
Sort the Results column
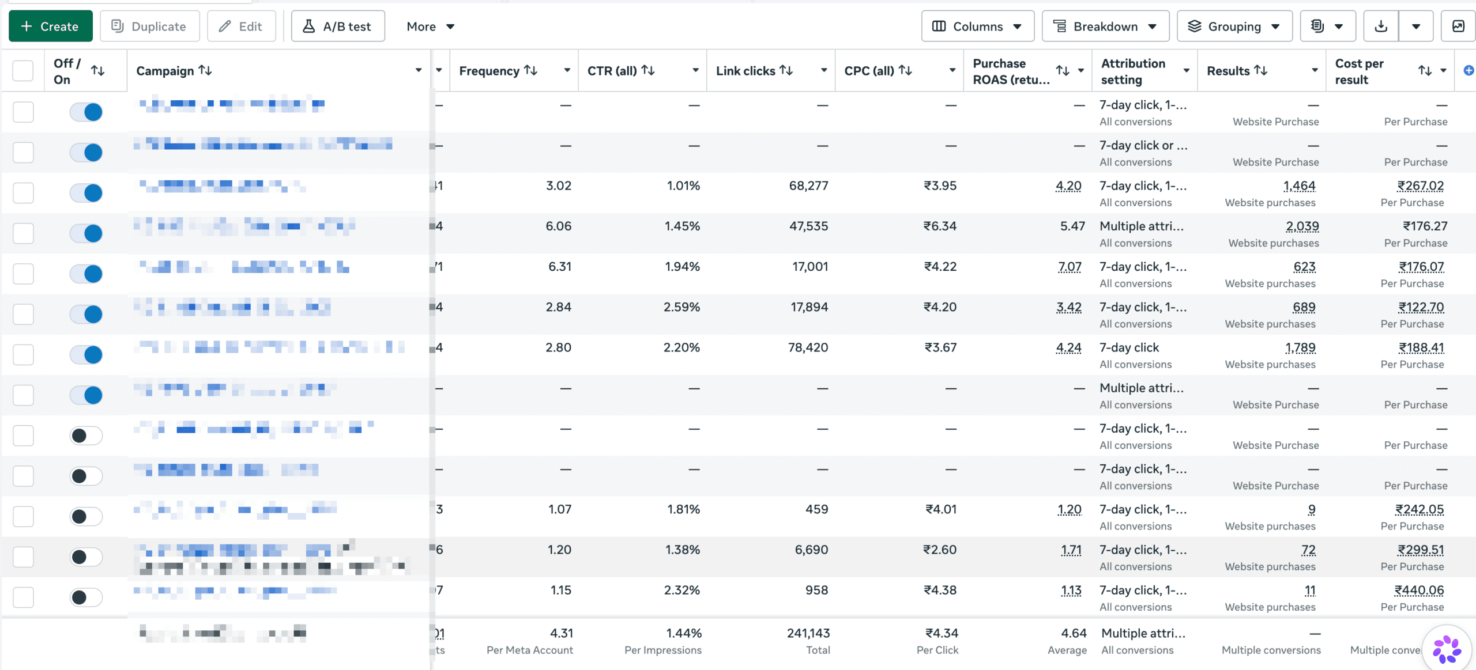click(x=1261, y=70)
